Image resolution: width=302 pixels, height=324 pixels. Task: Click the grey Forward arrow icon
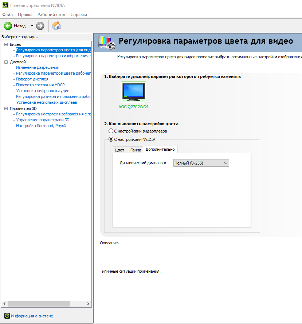click(x=40, y=26)
